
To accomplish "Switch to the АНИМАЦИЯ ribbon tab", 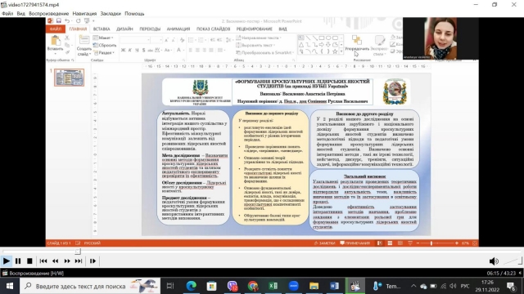I will point(178,29).
